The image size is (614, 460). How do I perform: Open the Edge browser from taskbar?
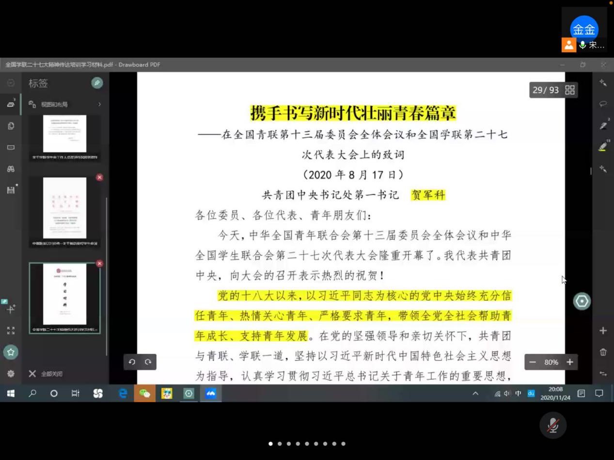click(123, 394)
